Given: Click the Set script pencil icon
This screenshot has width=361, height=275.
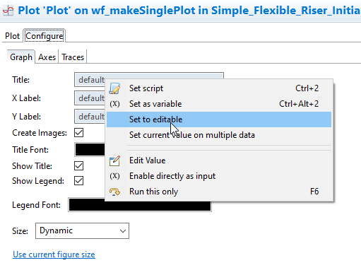Looking at the screenshot, I should click(x=114, y=88).
